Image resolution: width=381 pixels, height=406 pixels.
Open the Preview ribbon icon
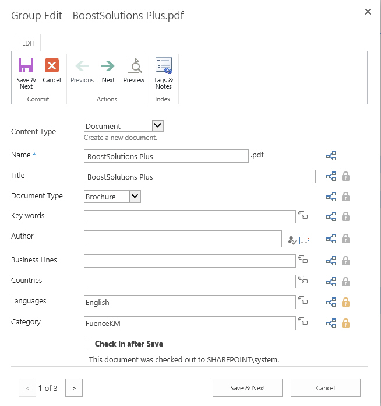[x=134, y=65]
